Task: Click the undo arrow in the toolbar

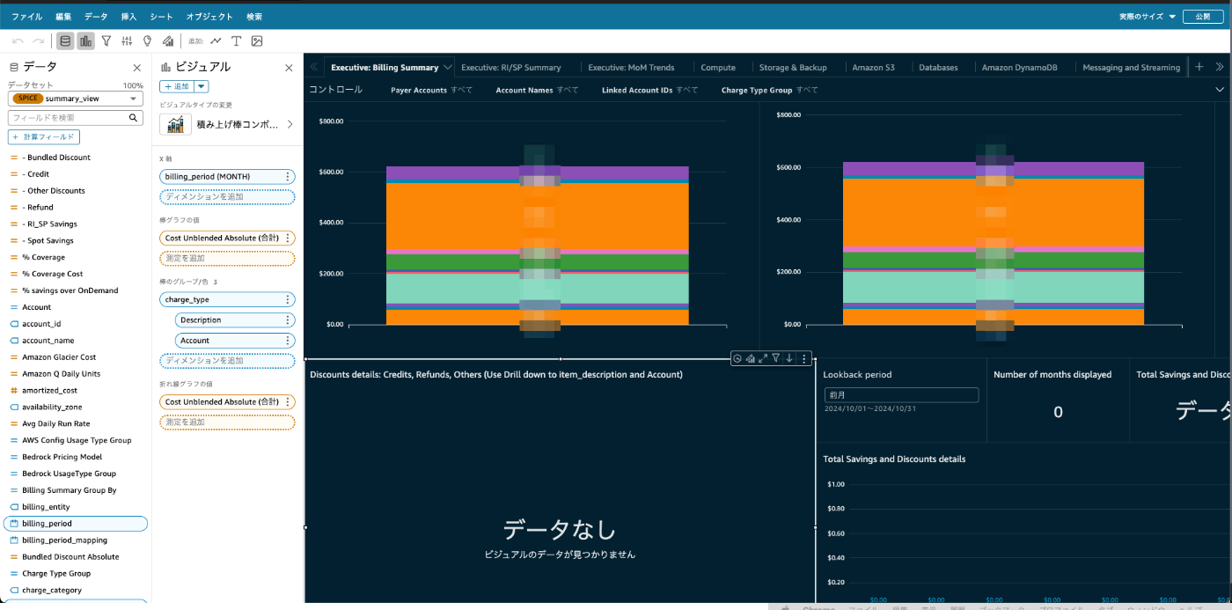Action: click(x=18, y=40)
